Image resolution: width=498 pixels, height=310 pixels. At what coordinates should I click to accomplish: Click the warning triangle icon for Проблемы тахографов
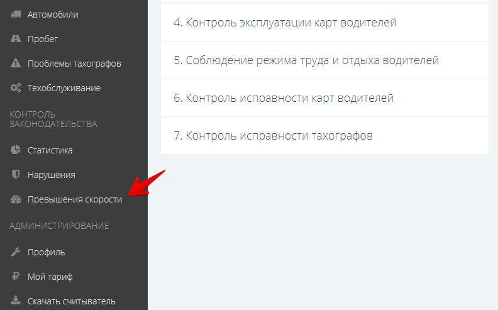16,64
